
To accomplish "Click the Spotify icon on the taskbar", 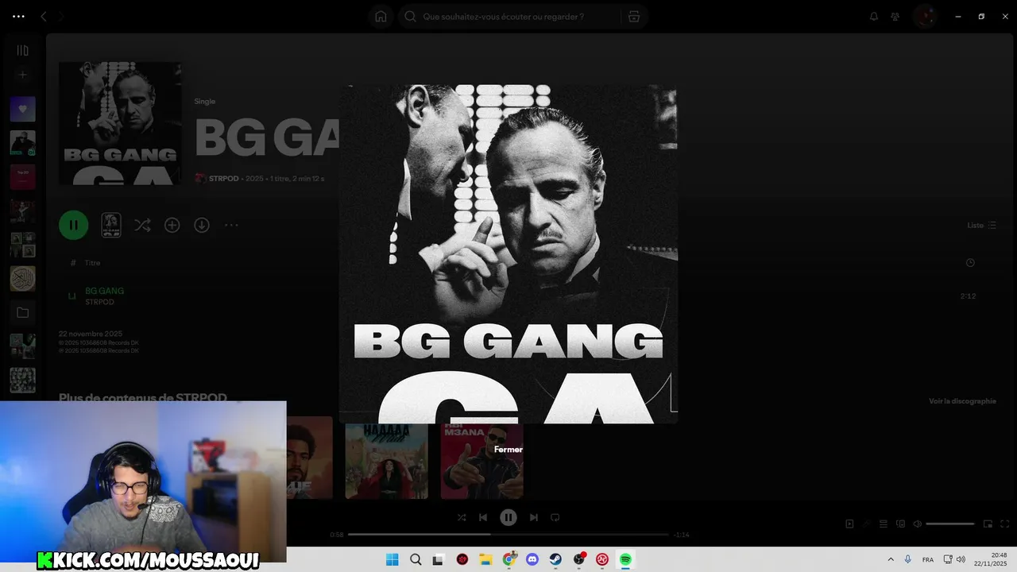I will pyautogui.click(x=626, y=560).
